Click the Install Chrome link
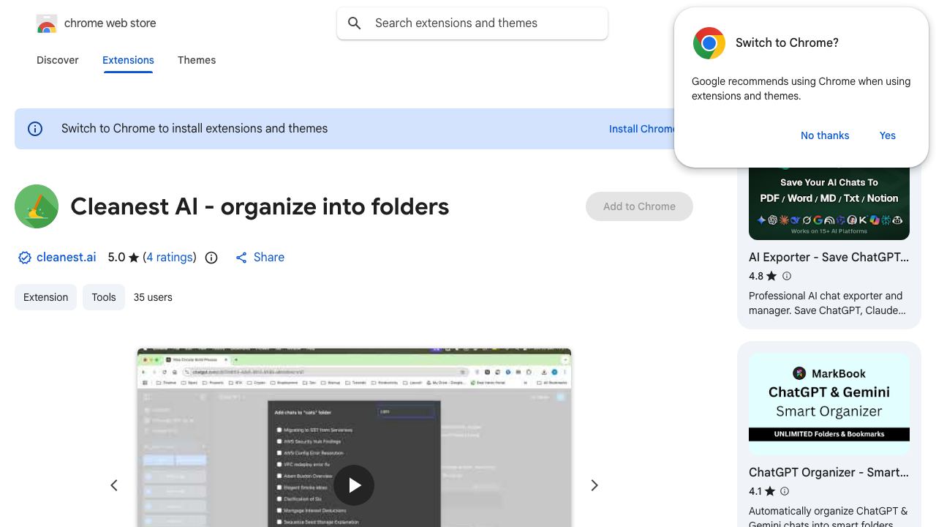This screenshot has height=527, width=936. [641, 129]
